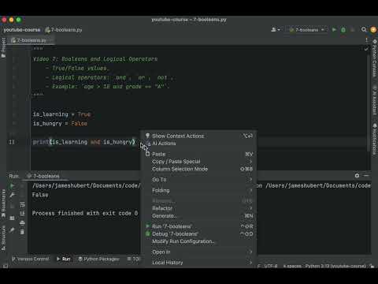
Task: Minimize the Run panel with hide icon
Action: (x=366, y=175)
